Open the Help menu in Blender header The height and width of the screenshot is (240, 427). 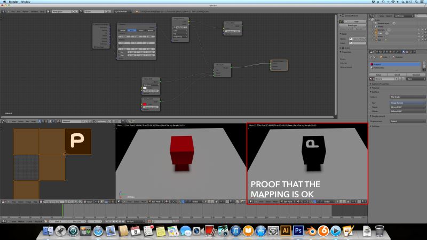click(42, 11)
